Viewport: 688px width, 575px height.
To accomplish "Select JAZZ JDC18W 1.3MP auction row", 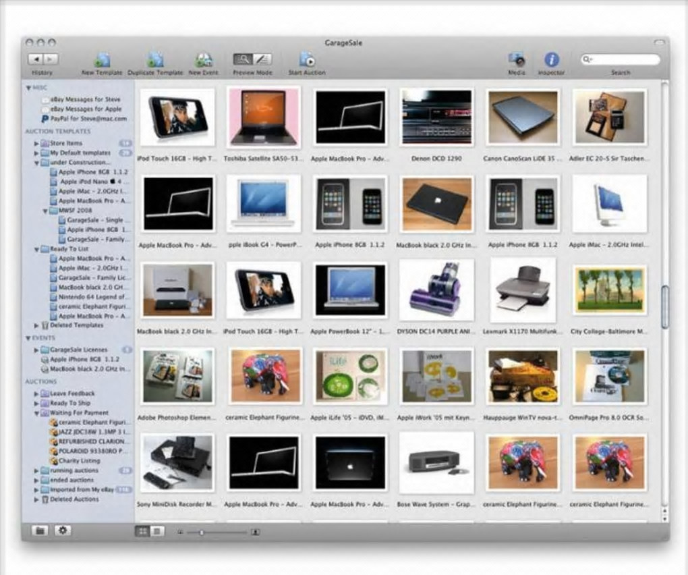I will click(90, 432).
